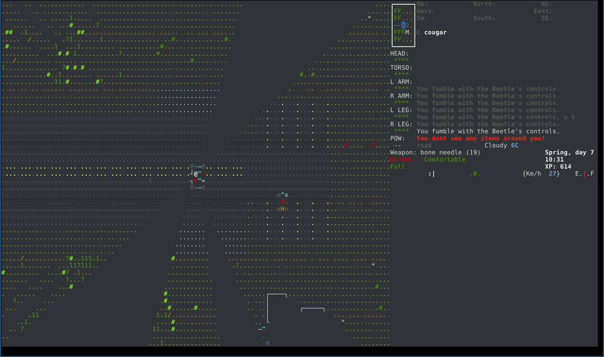Click the white @ player character glyph
604x357 pixels.
(196, 174)
